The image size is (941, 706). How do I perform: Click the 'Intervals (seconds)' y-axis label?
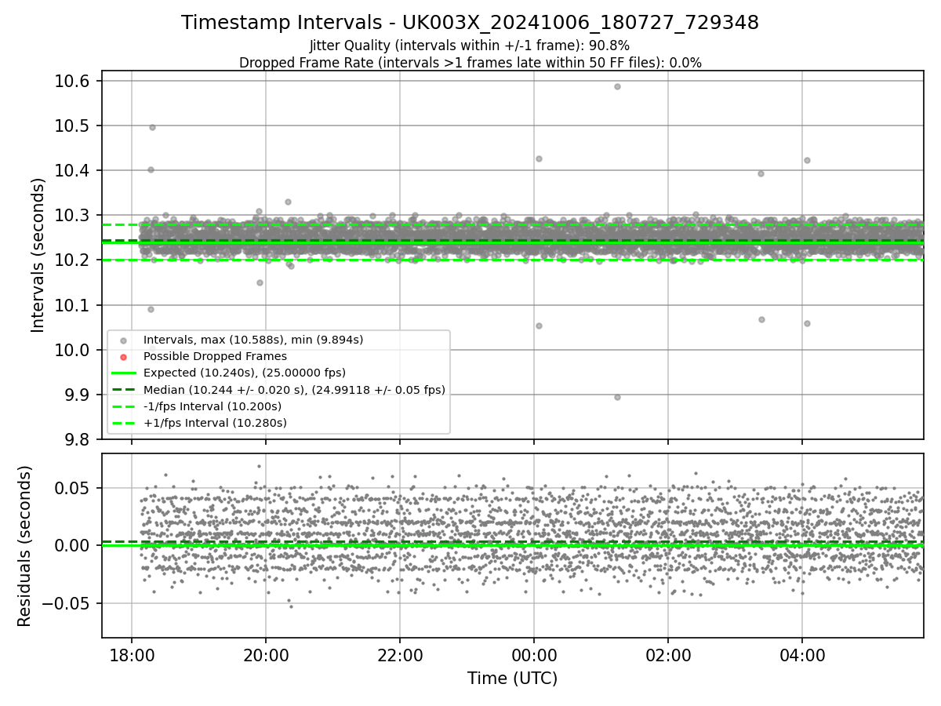coord(38,255)
